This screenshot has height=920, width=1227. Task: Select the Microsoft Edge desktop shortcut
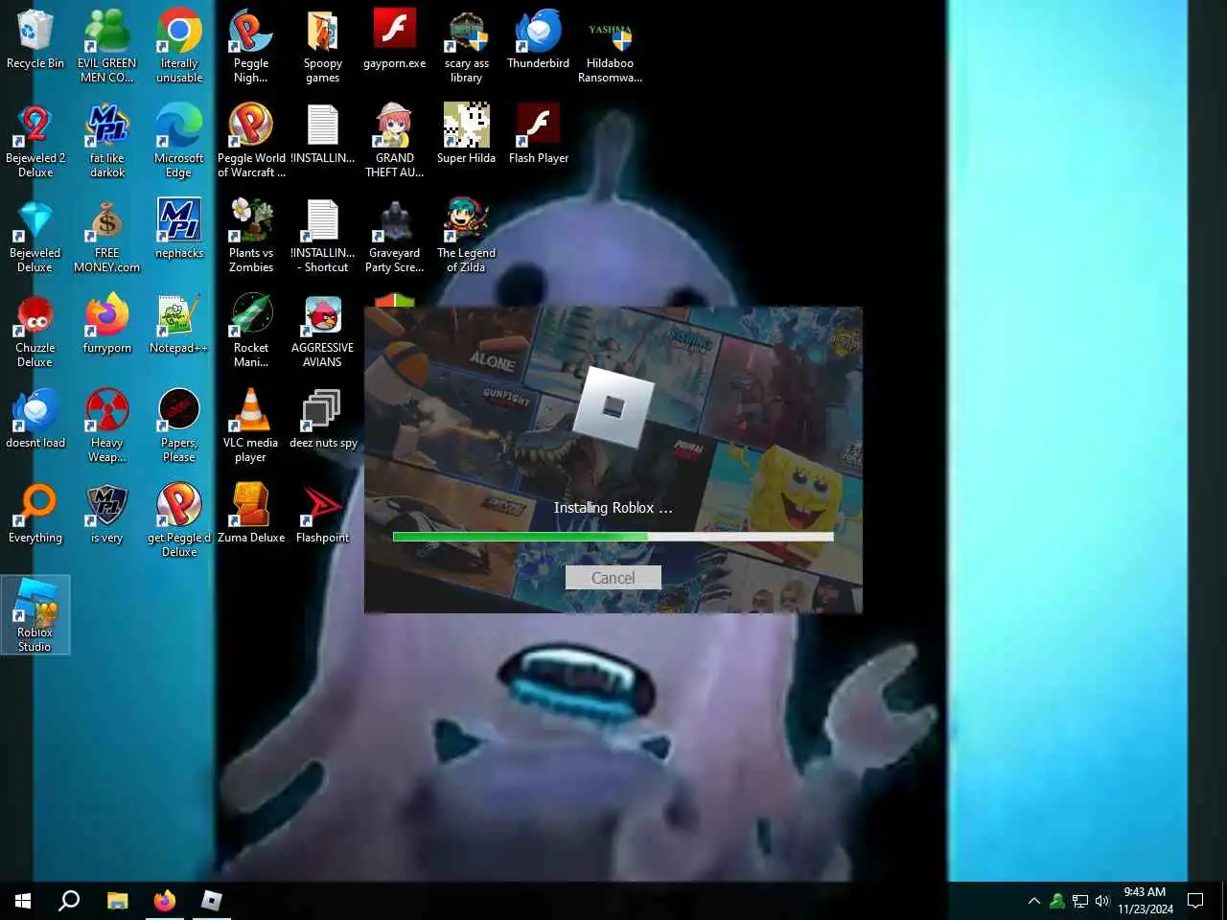(x=179, y=141)
